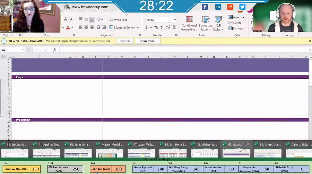
Task: Expand the Insert cells dropdown
Action: (243, 17)
